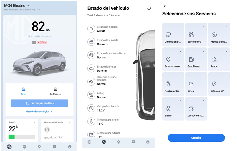The height and width of the screenshot is (151, 237).
Task: Tap the refresh icon beside Estado del vehículo
Action: point(149,8)
